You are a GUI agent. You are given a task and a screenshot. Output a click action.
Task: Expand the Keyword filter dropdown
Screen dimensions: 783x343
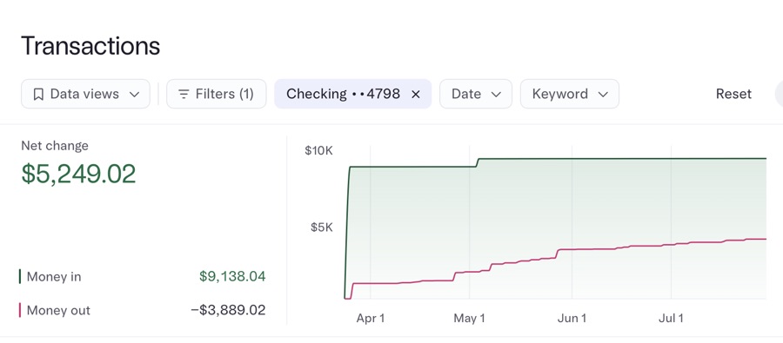click(570, 94)
